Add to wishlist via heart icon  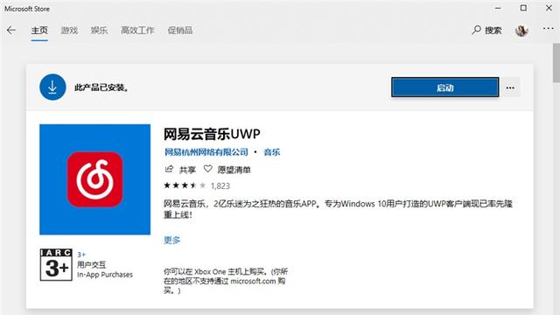[208, 169]
